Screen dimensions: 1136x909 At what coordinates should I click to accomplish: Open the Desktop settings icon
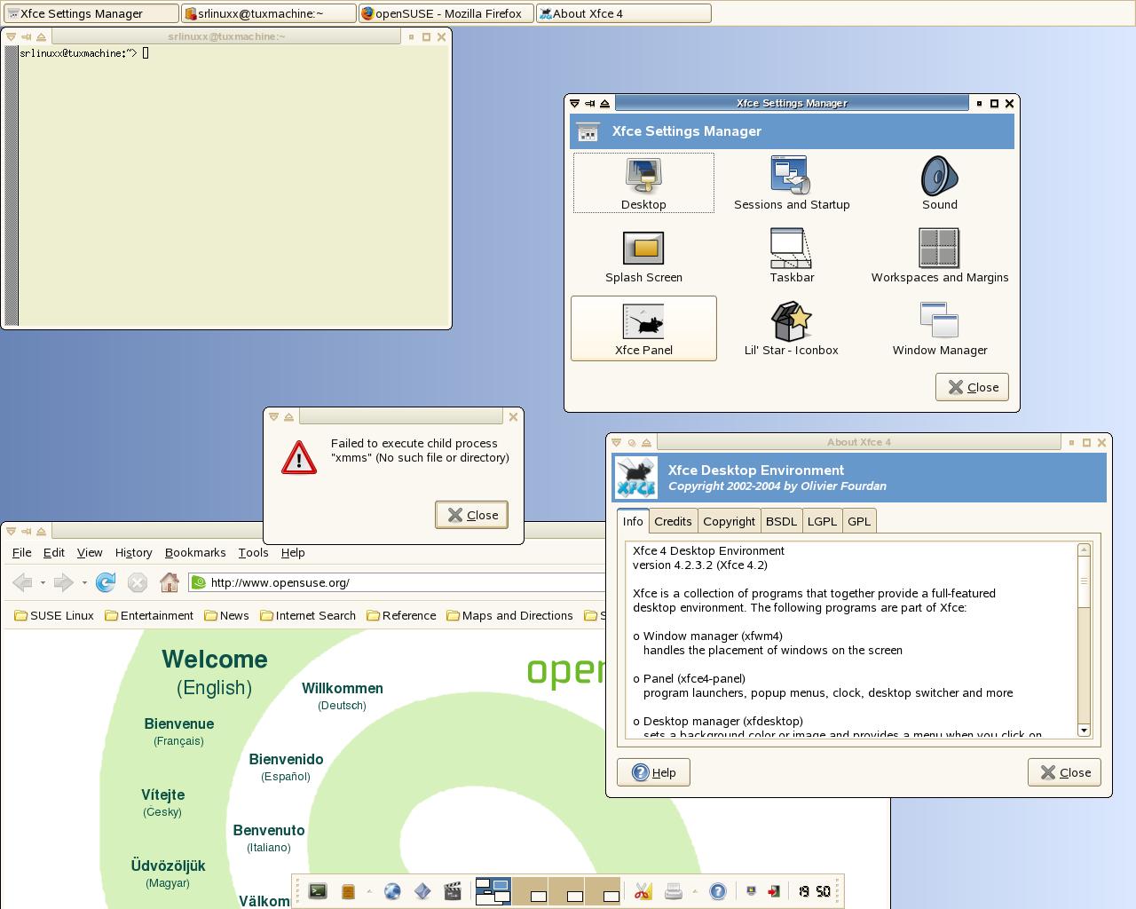tap(643, 183)
